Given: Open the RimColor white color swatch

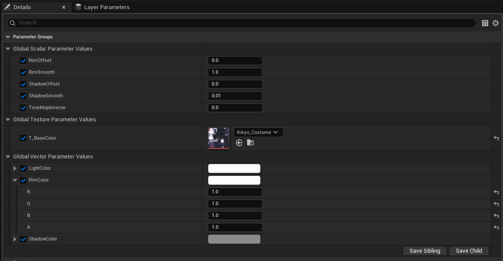Looking at the screenshot, I should 234,180.
